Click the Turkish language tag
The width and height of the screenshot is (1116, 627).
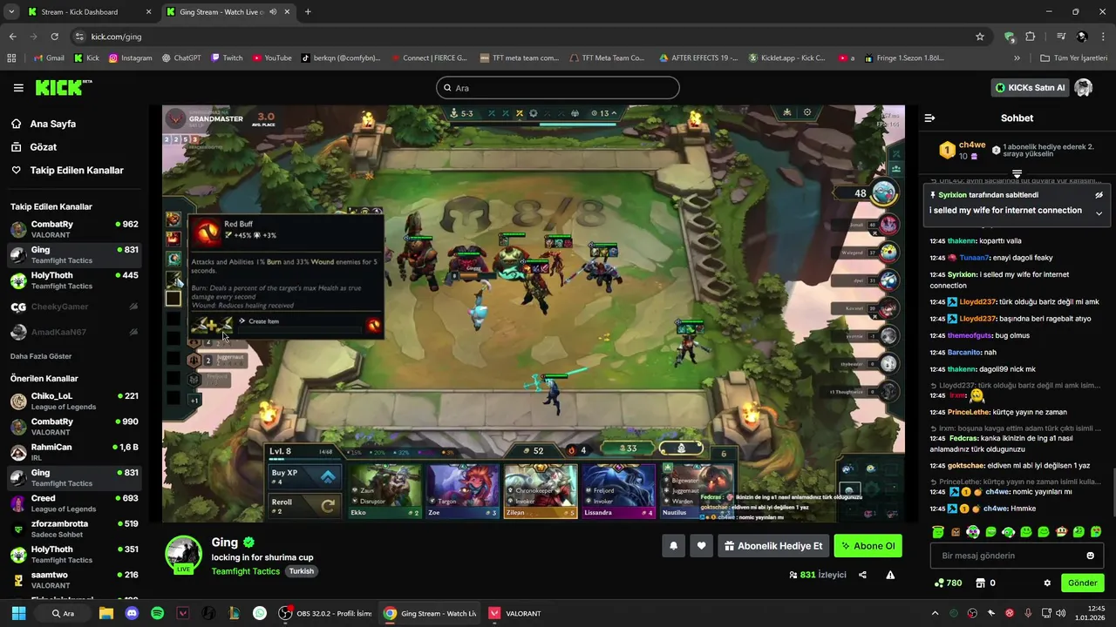(x=302, y=571)
